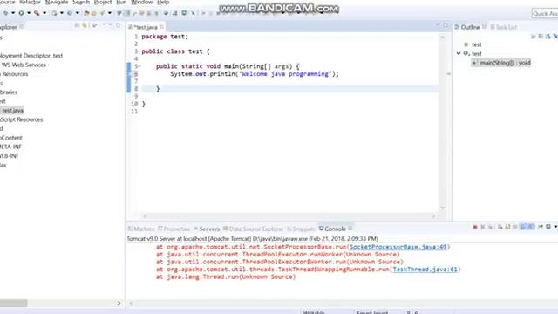The width and height of the screenshot is (558, 314).
Task: Maximize the Project Explorer view
Action: click(x=118, y=25)
